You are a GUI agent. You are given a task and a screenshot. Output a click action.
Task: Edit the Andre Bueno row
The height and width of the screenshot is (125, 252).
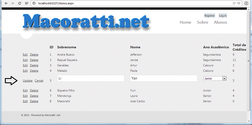point(25,55)
